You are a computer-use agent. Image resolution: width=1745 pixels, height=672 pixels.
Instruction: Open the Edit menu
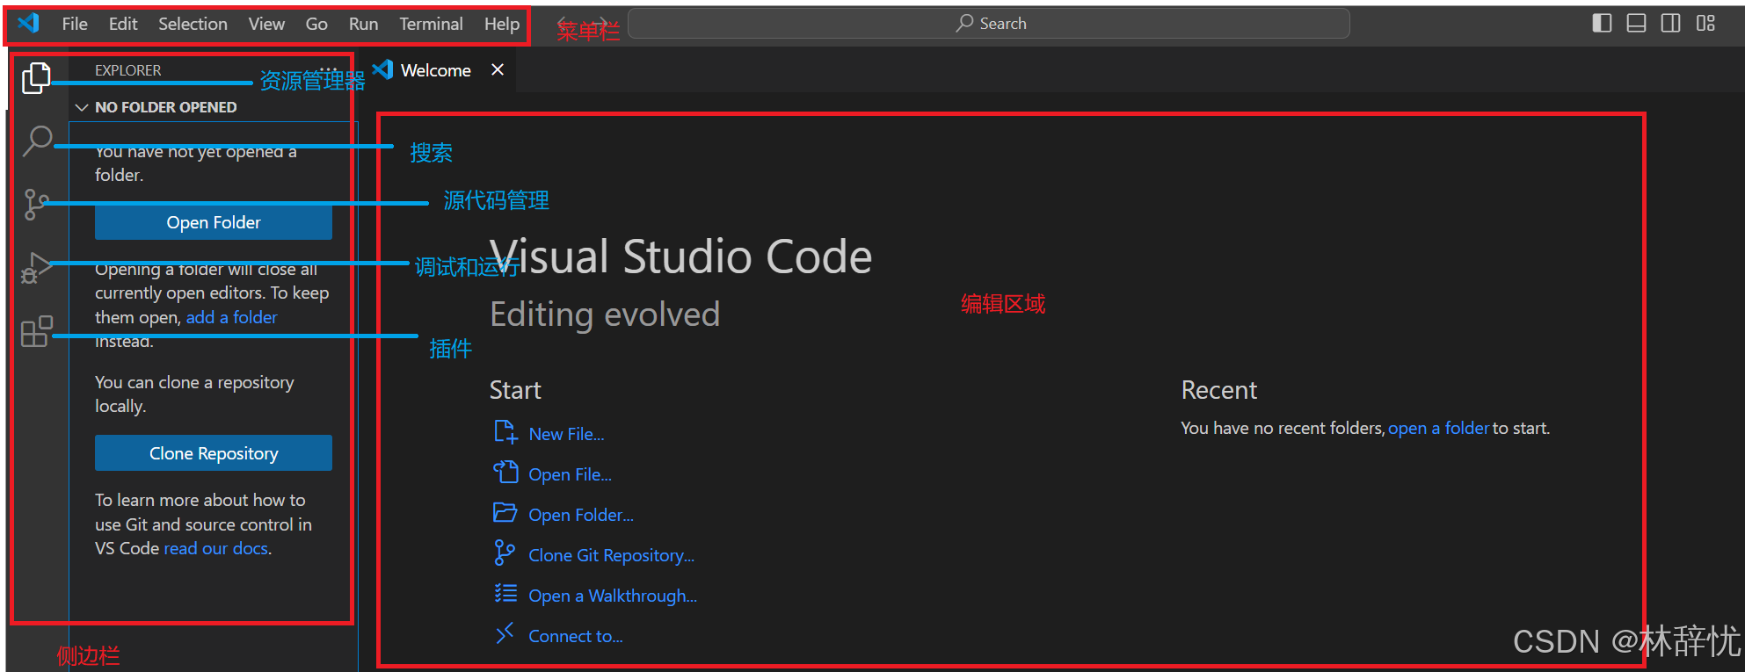(x=123, y=24)
